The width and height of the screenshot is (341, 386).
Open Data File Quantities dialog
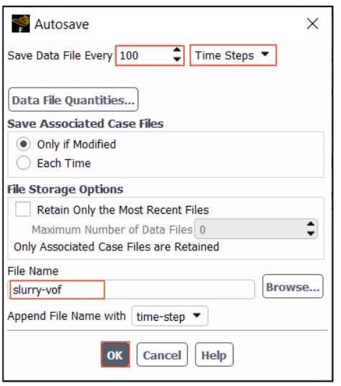coord(73,100)
